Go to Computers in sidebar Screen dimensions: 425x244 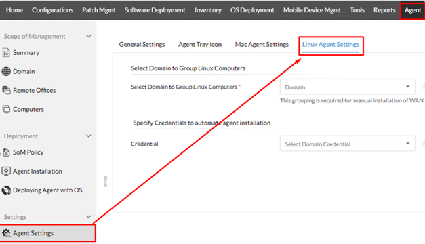(28, 110)
